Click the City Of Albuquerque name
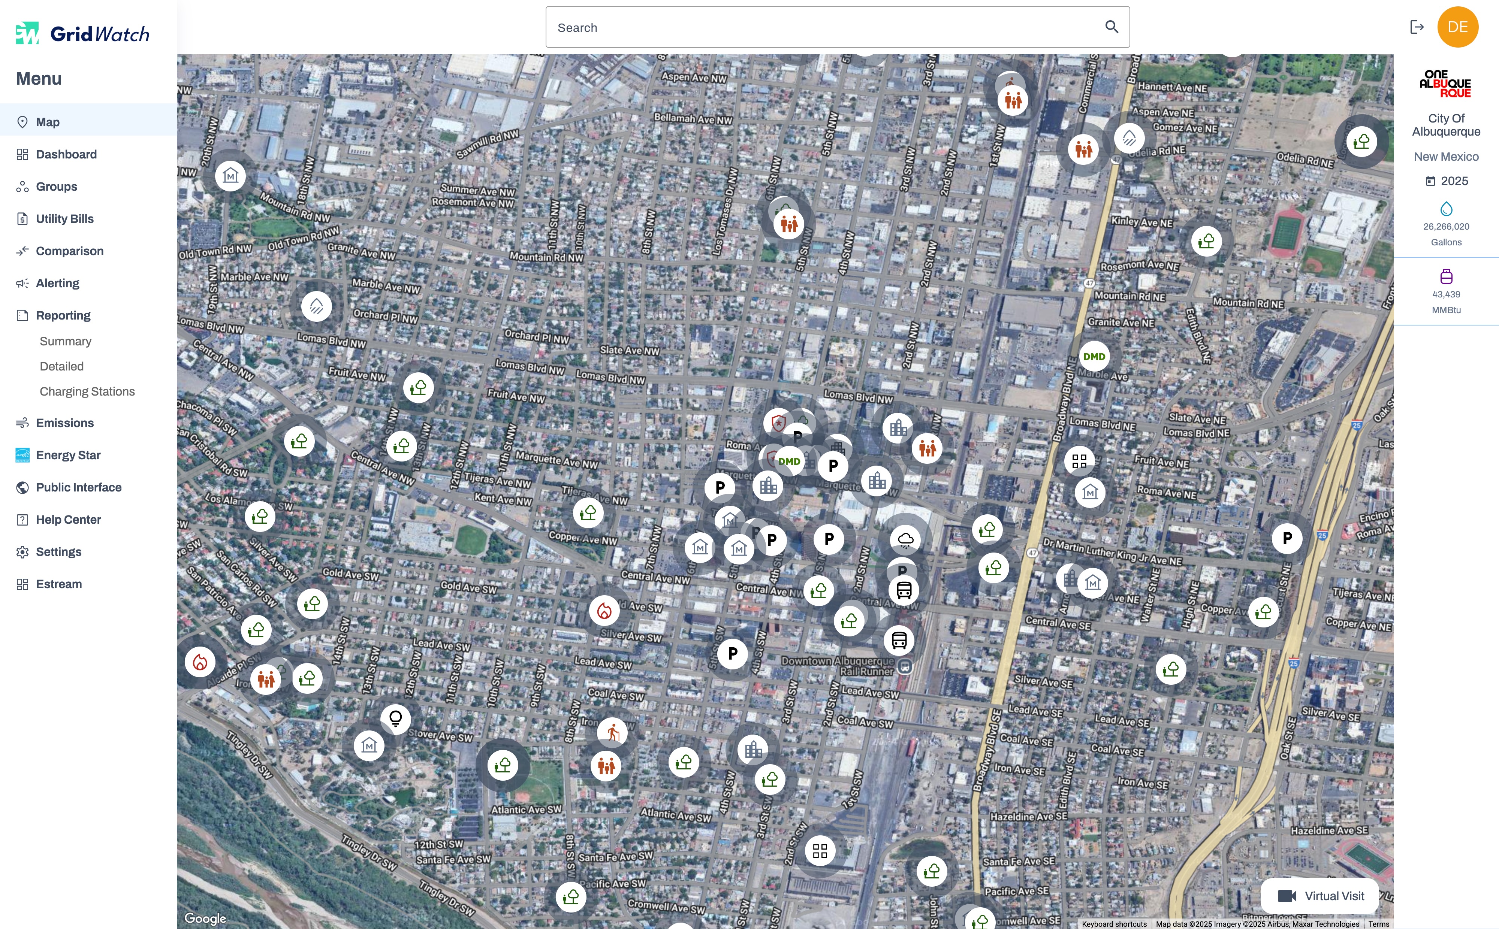This screenshot has height=929, width=1499. [x=1446, y=125]
